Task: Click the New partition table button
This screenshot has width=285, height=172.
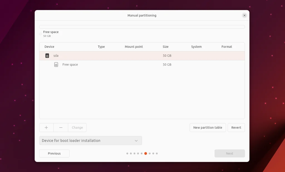Action: 208,128
